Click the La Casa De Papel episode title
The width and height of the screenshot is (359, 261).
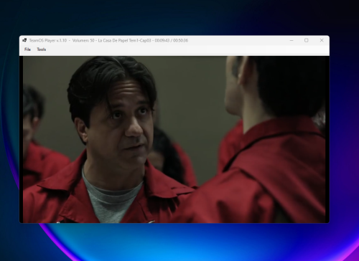point(124,40)
